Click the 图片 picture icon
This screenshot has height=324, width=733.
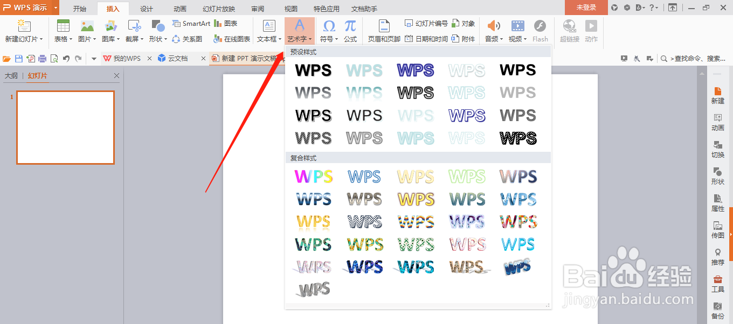87,26
